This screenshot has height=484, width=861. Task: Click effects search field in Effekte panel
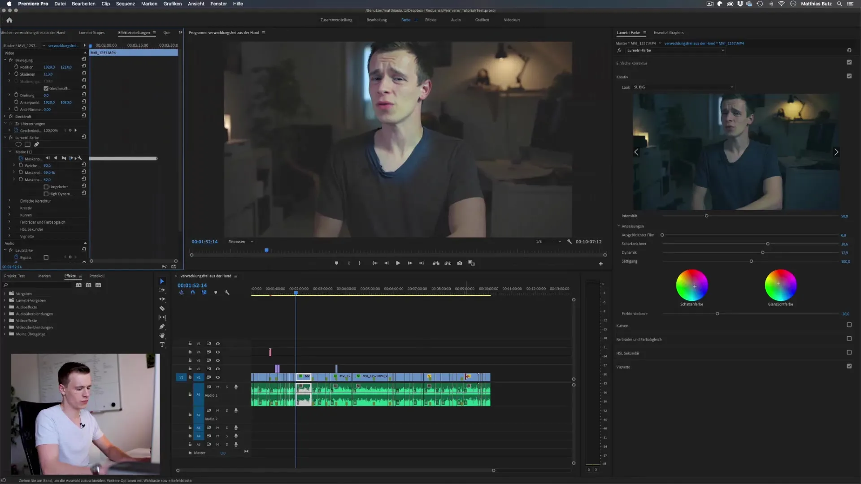point(38,285)
